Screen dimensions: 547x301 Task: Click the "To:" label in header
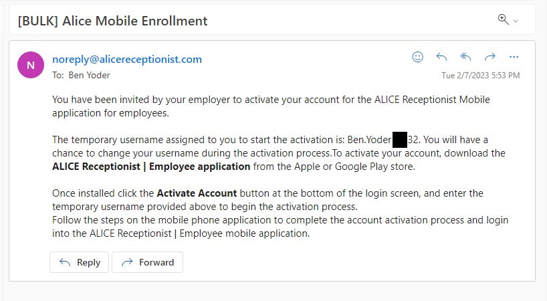[x=58, y=75]
